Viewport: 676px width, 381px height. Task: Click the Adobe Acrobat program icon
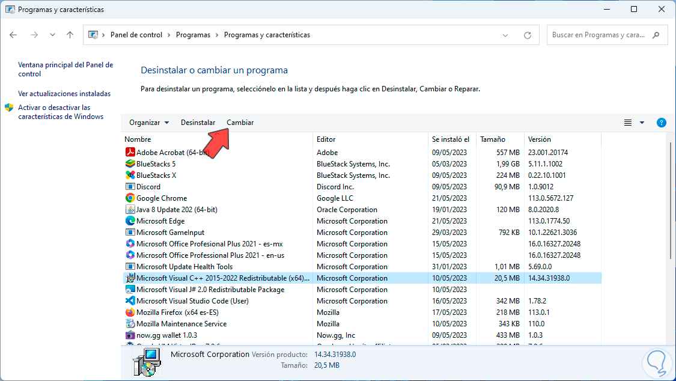[x=130, y=152]
